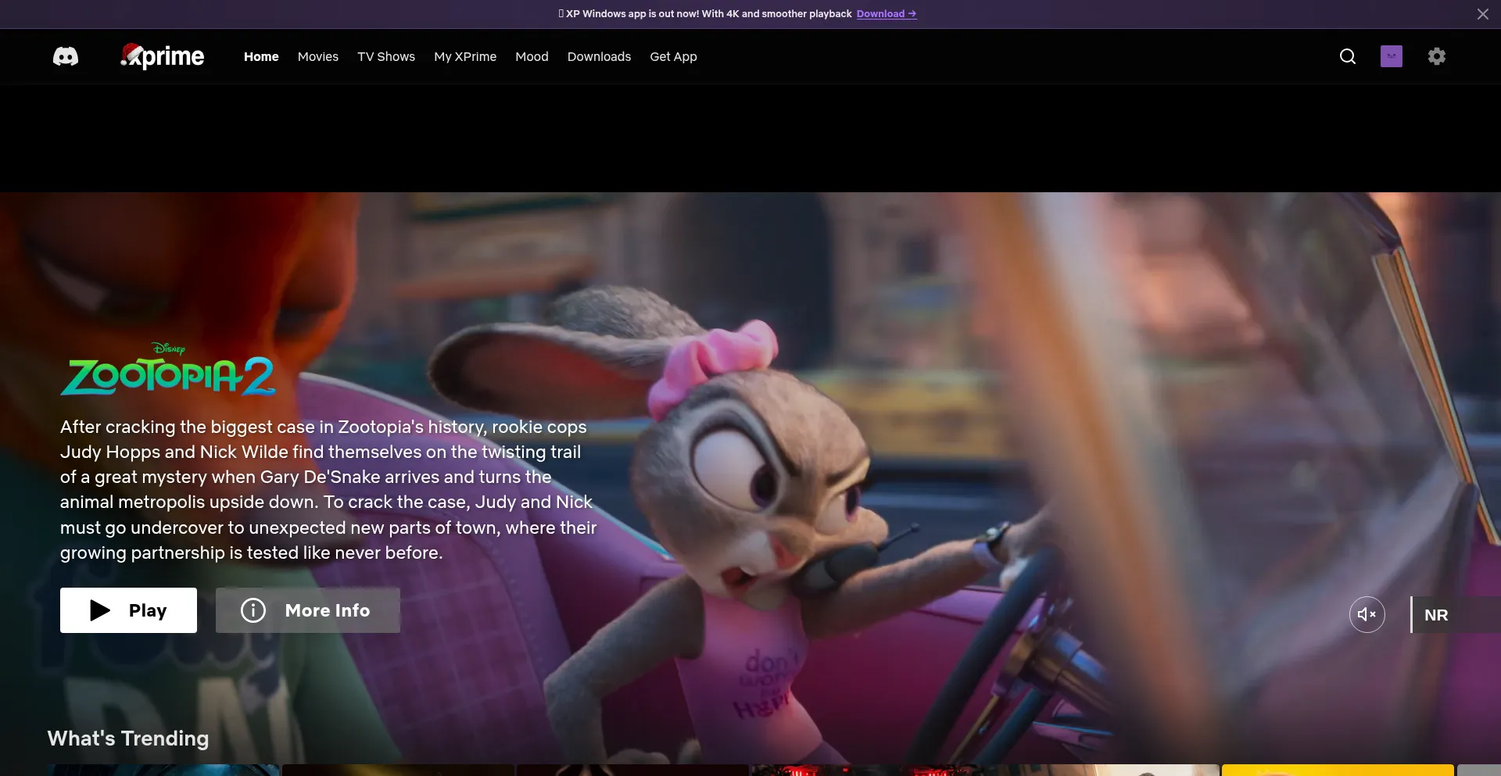Unmute the trailer audio
The image size is (1501, 776).
point(1367,614)
